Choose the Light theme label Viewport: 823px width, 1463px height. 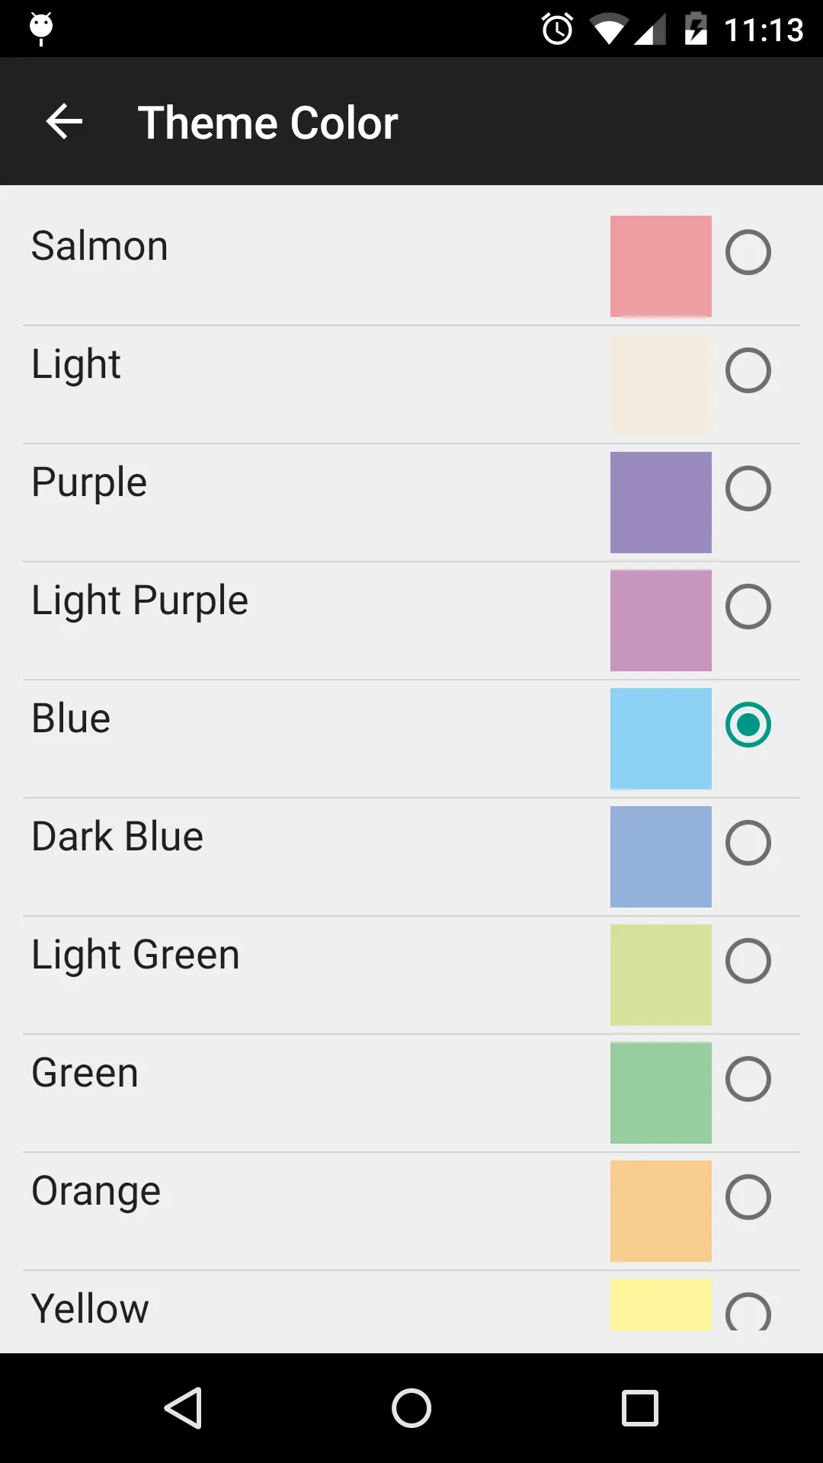pyautogui.click(x=76, y=365)
